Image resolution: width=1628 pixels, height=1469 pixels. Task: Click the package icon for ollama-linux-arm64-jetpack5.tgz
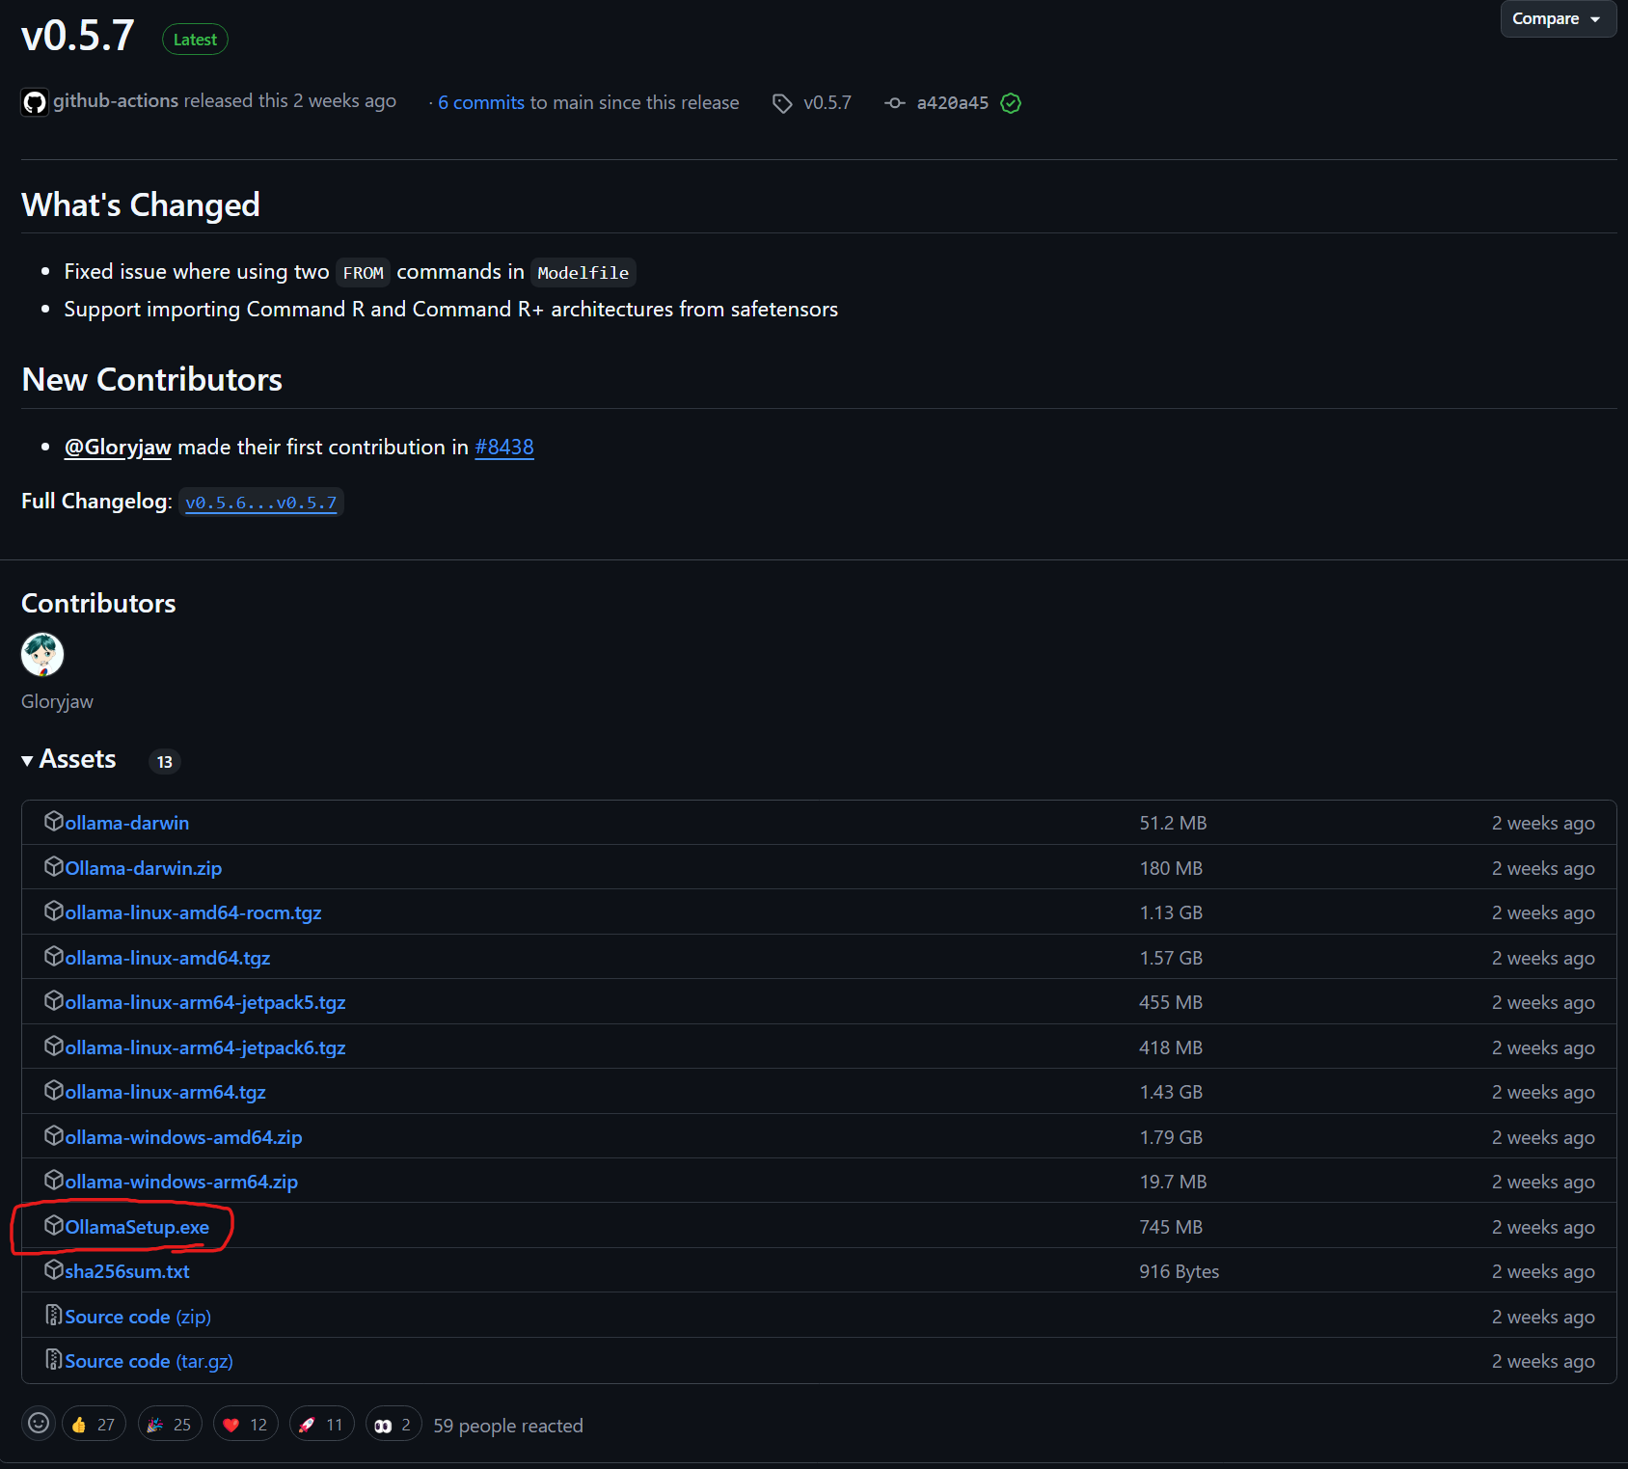(x=54, y=1001)
